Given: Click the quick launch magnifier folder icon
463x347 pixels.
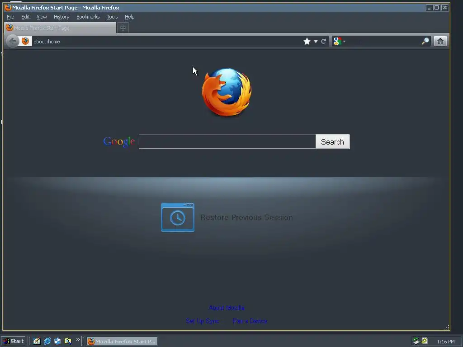Looking at the screenshot, I should pyautogui.click(x=68, y=341).
